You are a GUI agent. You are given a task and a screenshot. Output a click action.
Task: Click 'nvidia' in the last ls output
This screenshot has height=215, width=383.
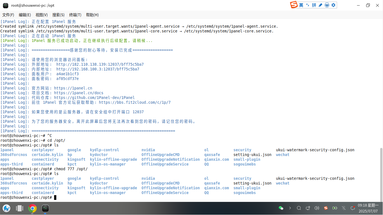148,178
